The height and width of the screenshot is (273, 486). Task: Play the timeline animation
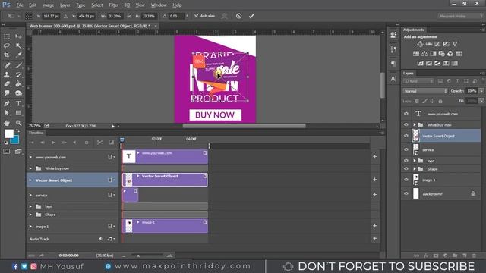(x=53, y=143)
